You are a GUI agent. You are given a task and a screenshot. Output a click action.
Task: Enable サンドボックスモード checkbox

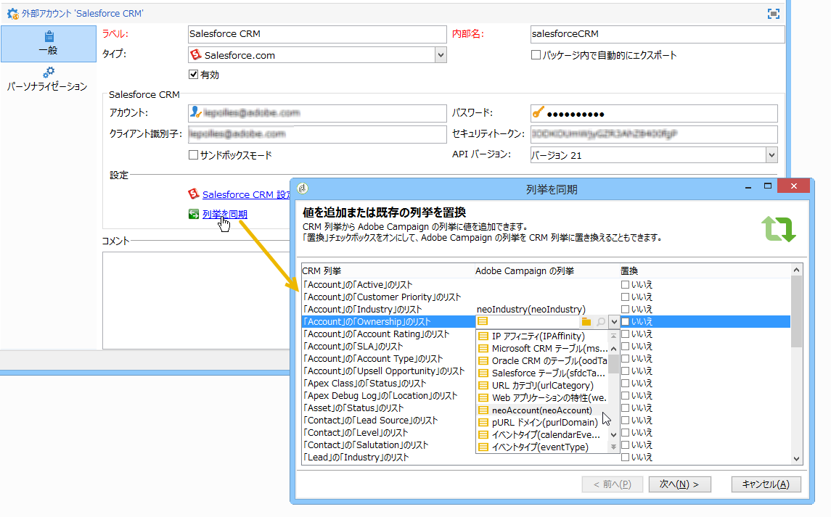[x=194, y=154]
